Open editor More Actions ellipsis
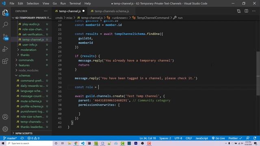The width and height of the screenshot is (260, 146). [253, 11]
